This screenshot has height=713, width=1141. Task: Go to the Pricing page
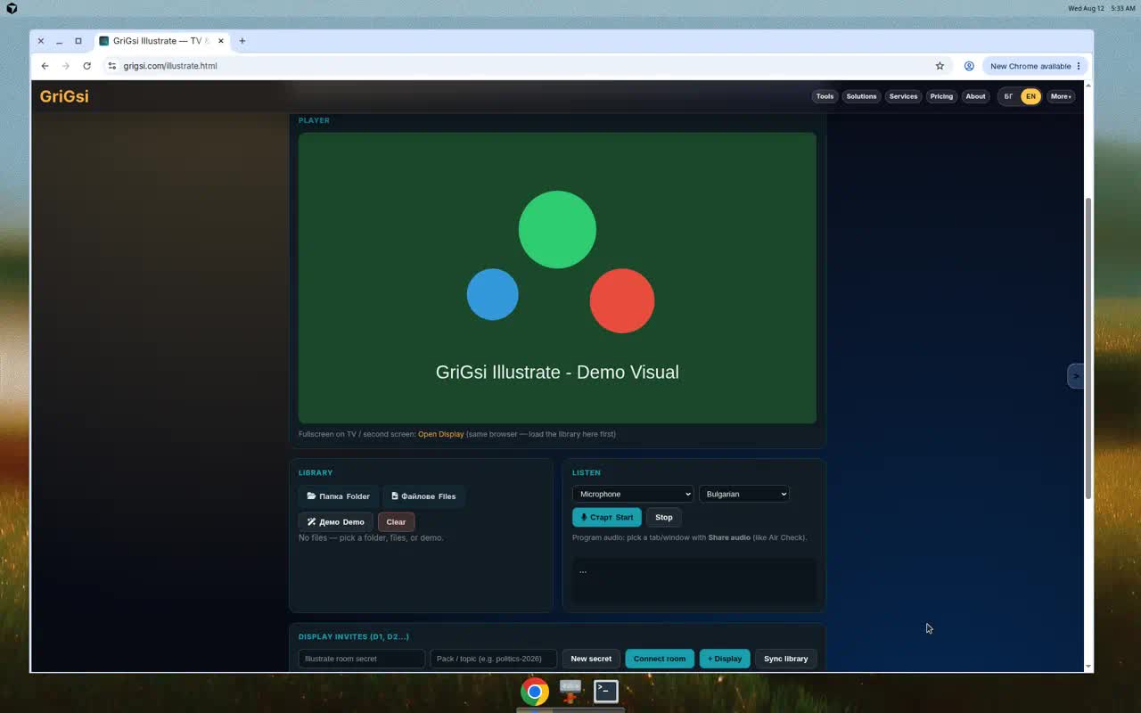click(x=941, y=96)
